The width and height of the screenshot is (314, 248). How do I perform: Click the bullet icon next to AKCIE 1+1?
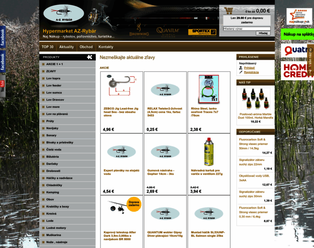(x=43, y=64)
